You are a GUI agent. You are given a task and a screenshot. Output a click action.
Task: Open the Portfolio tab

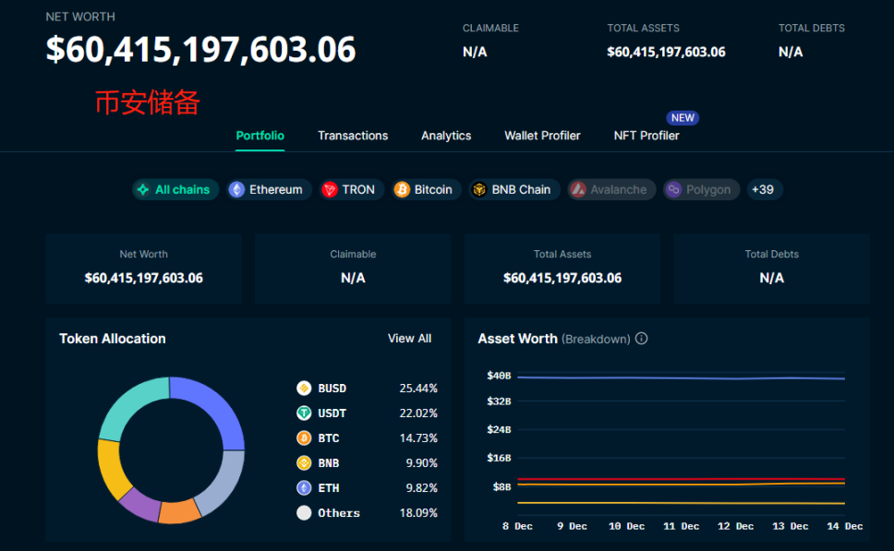click(260, 136)
